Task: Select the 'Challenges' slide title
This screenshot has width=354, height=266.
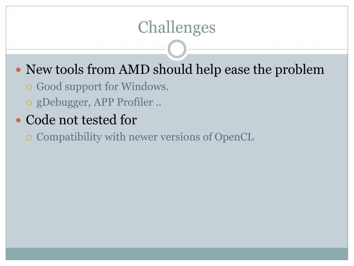Action: (177, 27)
